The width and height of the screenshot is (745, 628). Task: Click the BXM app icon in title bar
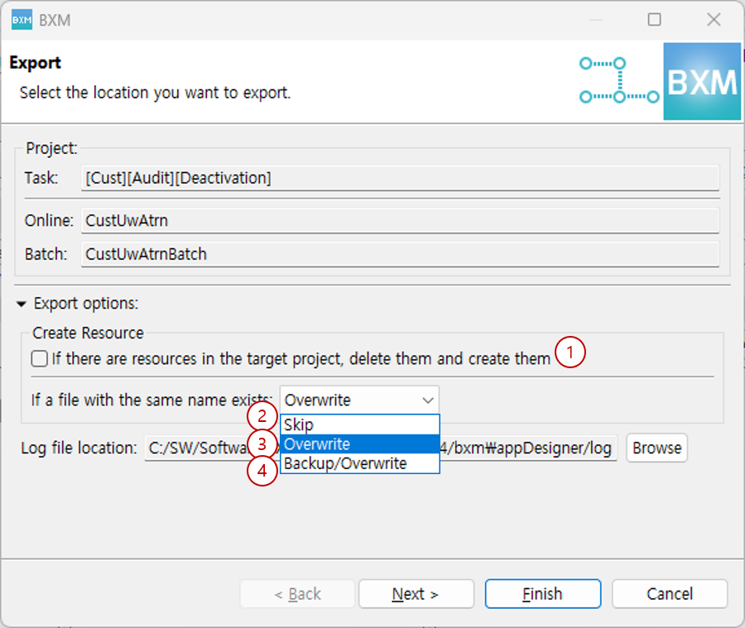(22, 20)
